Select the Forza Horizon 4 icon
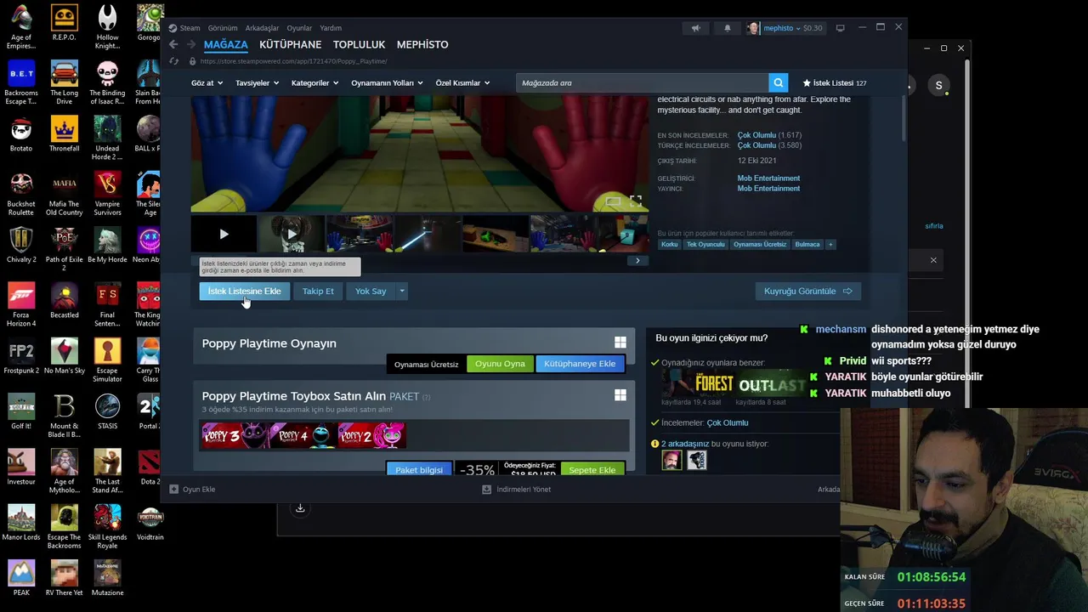Viewport: 1088px width, 612px height. [x=21, y=305]
